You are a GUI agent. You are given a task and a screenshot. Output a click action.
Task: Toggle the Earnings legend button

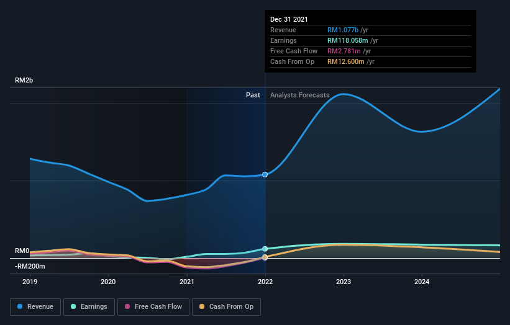pyautogui.click(x=89, y=307)
